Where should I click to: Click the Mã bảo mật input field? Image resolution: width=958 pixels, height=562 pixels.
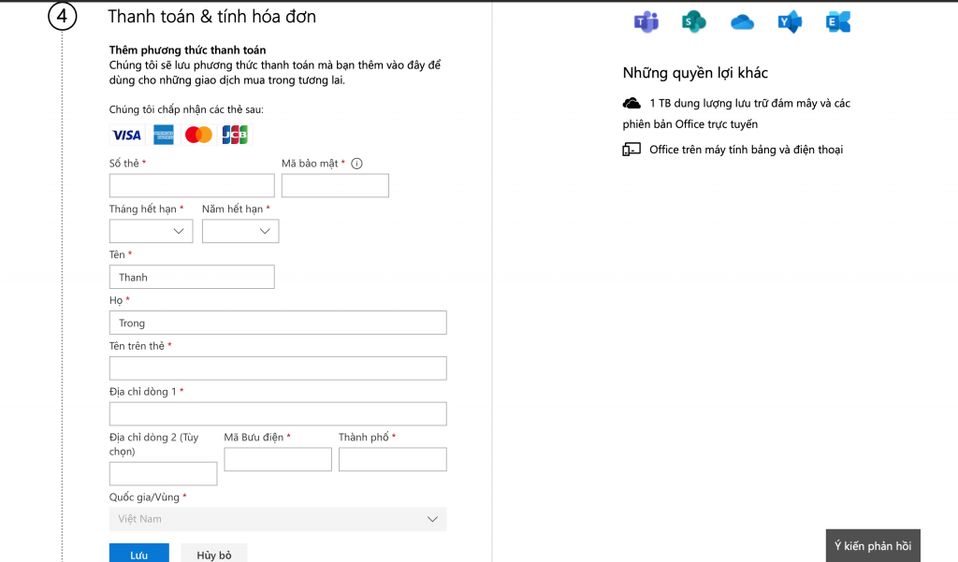tap(335, 185)
